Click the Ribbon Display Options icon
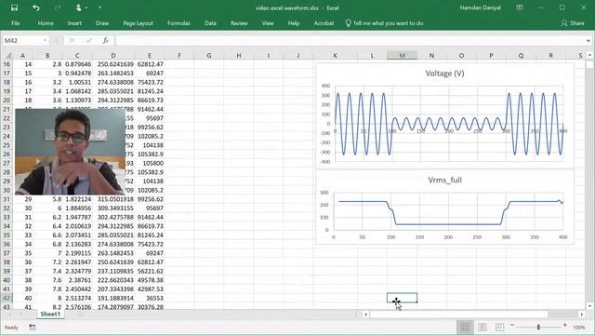 click(x=520, y=7)
